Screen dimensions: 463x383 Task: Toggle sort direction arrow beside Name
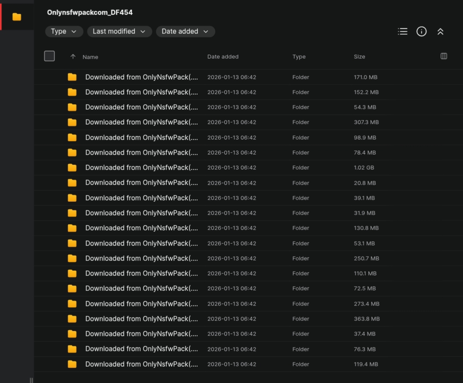tap(73, 57)
